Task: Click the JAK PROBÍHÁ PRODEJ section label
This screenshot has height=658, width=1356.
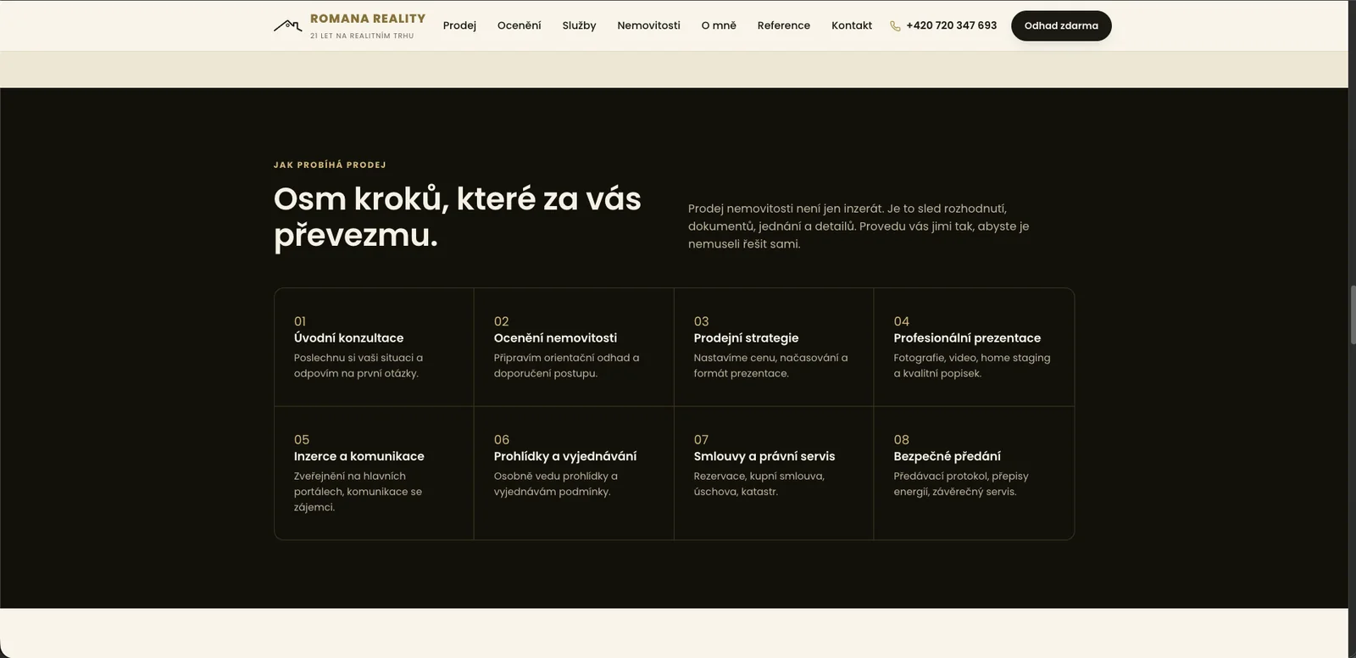Action: (330, 164)
